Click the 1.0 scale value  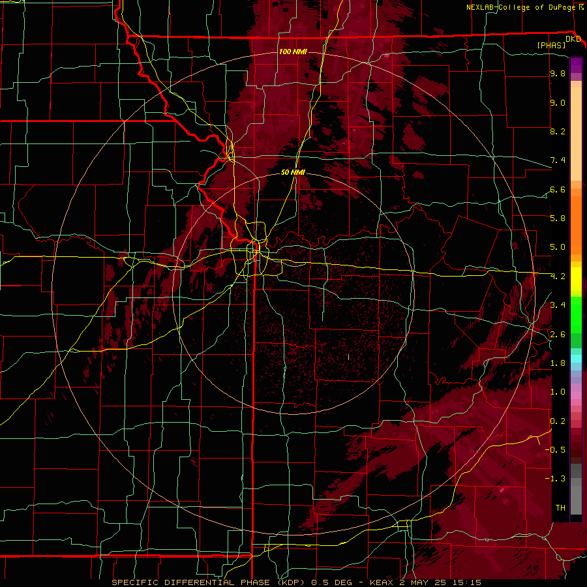pos(558,391)
